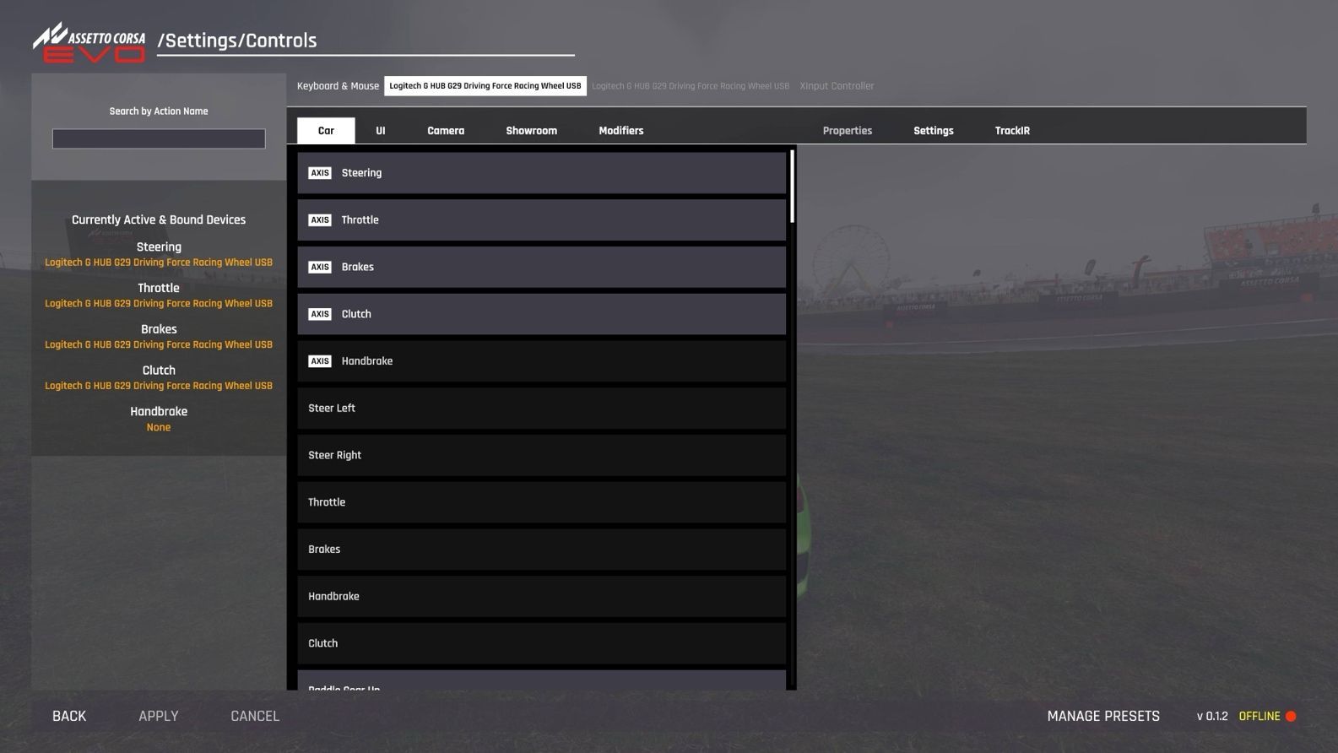Select the Keyboard & Mouse device
The image size is (1338, 753).
(338, 86)
